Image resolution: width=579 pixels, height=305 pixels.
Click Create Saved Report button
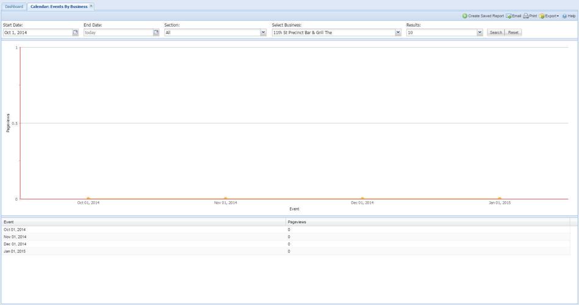pos(483,16)
